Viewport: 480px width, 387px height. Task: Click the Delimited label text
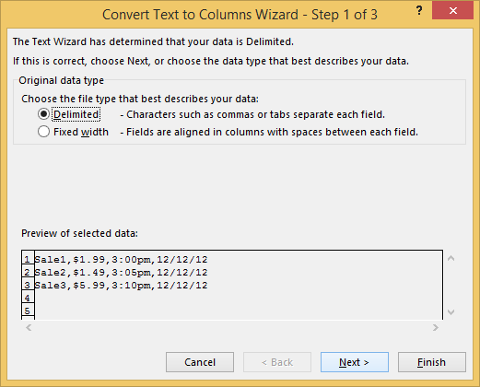[x=76, y=114]
